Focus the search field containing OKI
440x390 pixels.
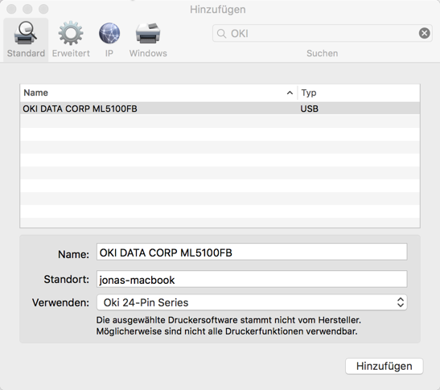322,34
